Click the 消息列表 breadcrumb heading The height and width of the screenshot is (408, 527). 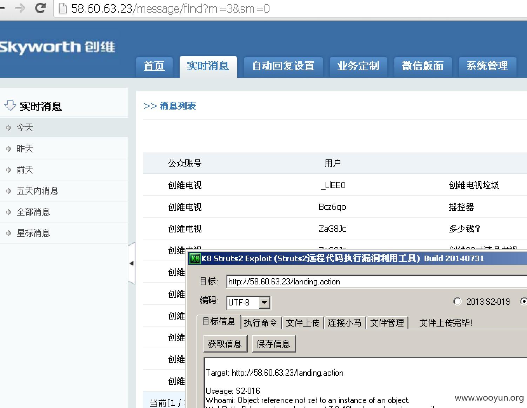tap(178, 106)
